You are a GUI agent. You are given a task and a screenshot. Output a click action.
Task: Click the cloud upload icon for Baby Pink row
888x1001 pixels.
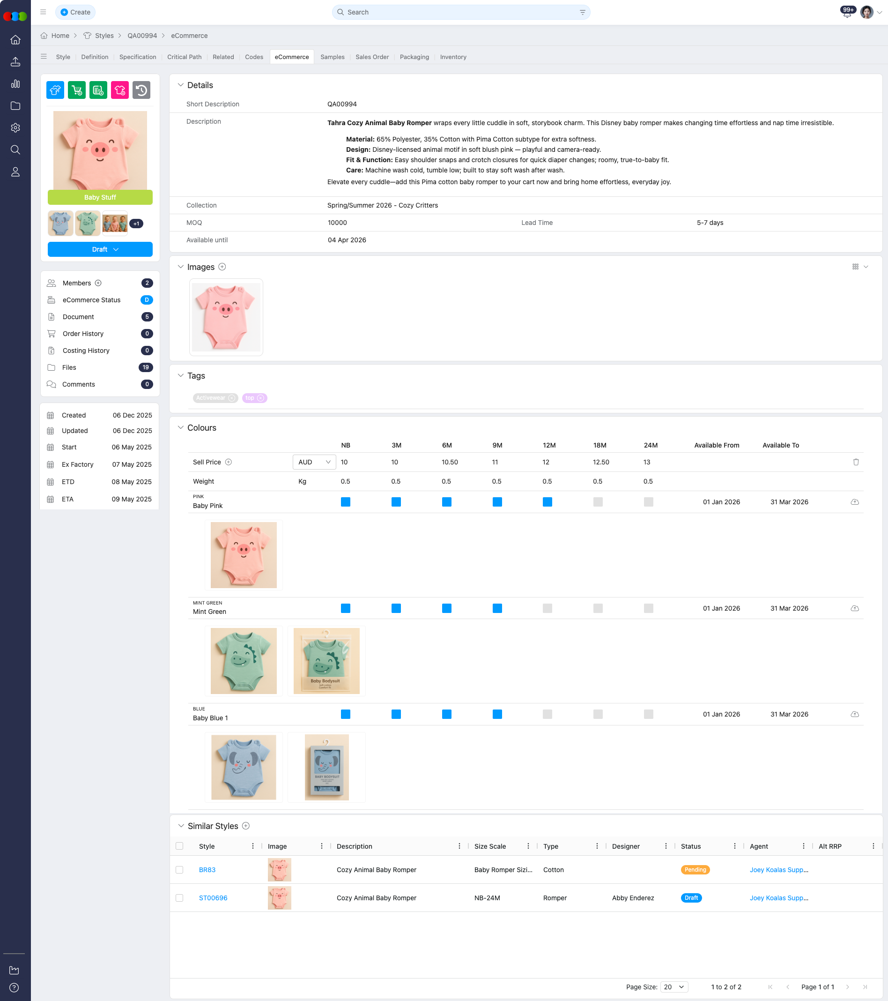pos(856,501)
